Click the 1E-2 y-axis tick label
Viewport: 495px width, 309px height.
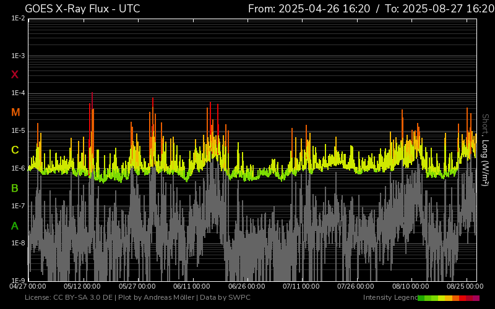pos(19,19)
